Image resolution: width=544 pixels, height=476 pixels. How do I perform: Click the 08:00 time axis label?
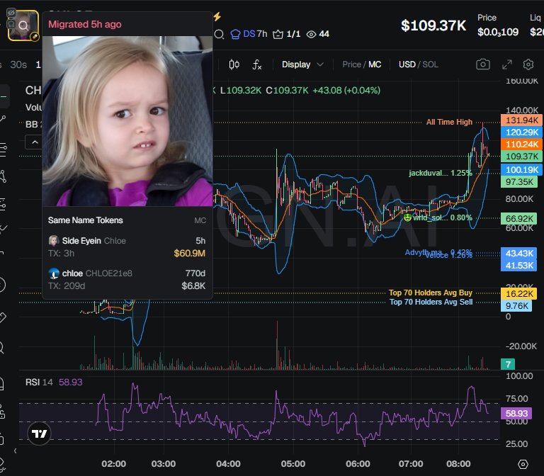click(458, 464)
